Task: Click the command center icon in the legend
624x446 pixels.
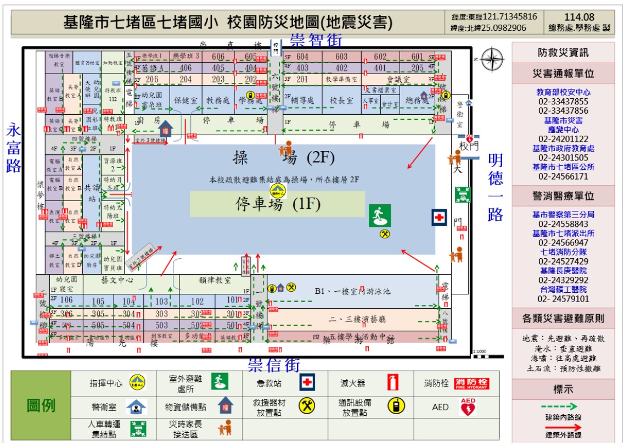Action: (x=137, y=382)
